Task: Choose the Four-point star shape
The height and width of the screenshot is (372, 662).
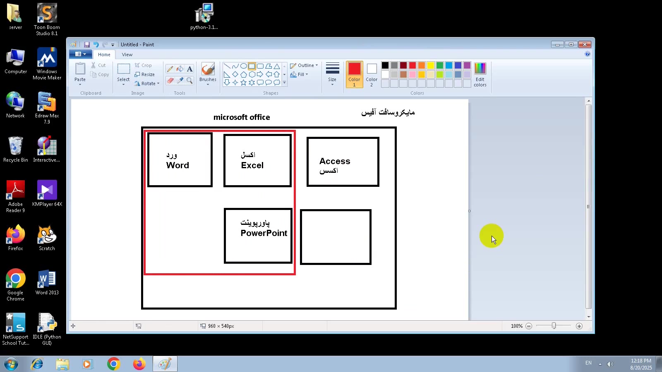Action: point(235,83)
